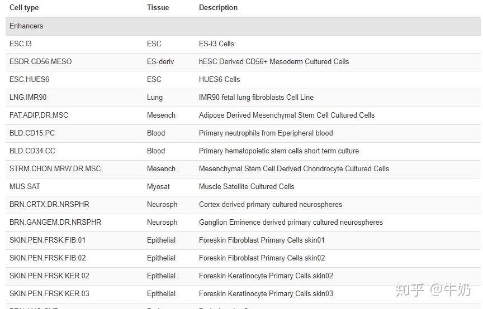Click the Description column header
This screenshot has height=309, width=483.
218,8
